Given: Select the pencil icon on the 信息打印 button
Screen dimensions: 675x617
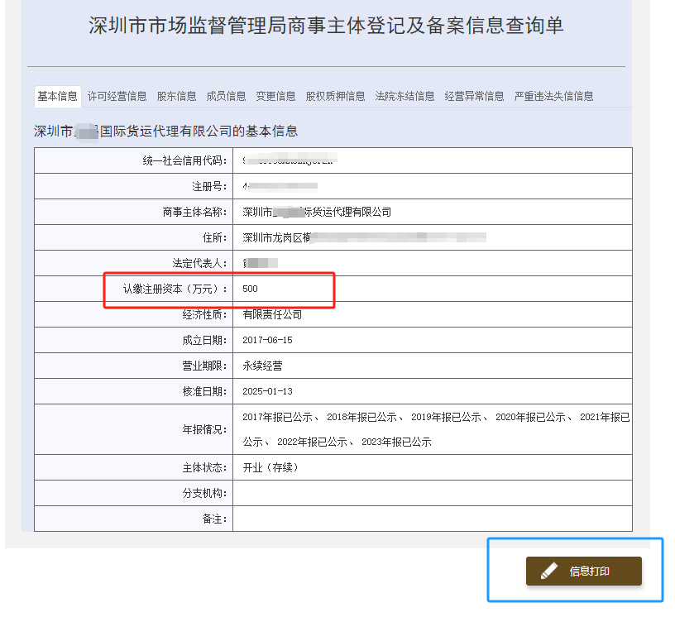Looking at the screenshot, I should [550, 571].
